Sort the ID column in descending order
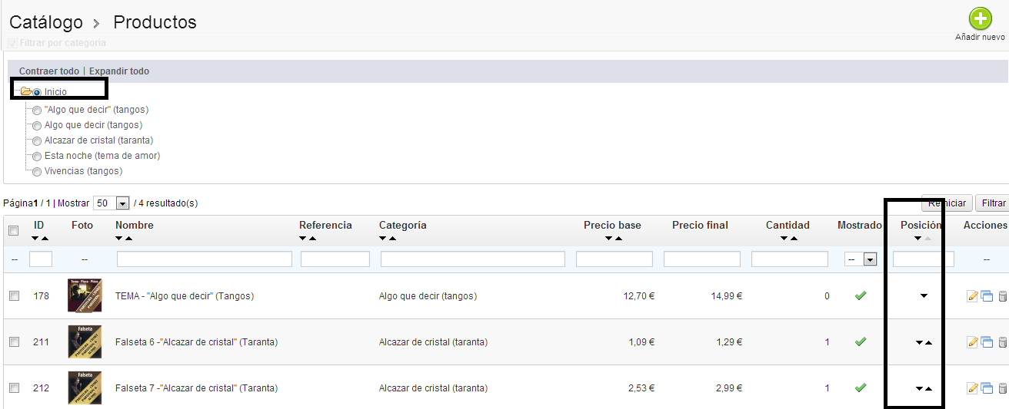This screenshot has width=1009, height=409. point(35,239)
